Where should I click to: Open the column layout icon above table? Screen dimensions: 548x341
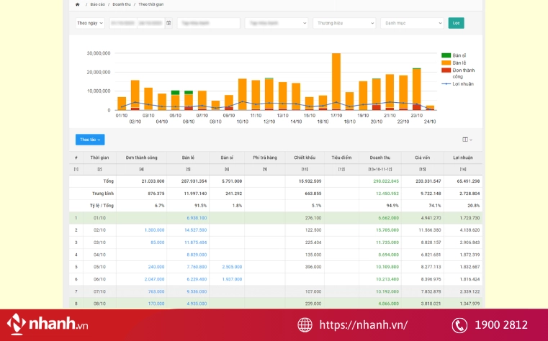pos(467,140)
